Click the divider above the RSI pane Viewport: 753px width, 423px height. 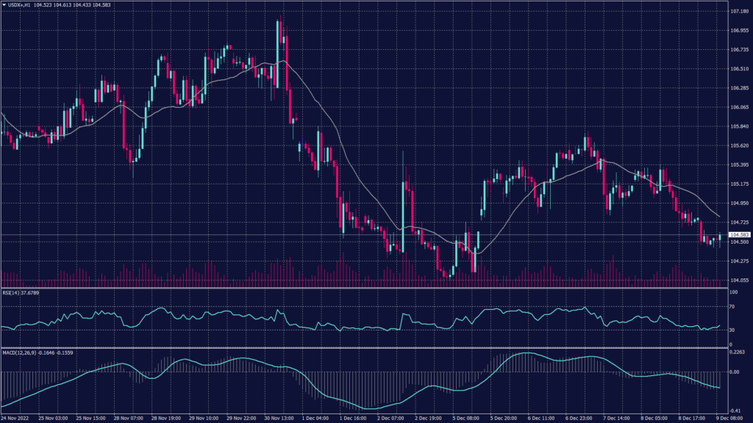click(x=368, y=288)
